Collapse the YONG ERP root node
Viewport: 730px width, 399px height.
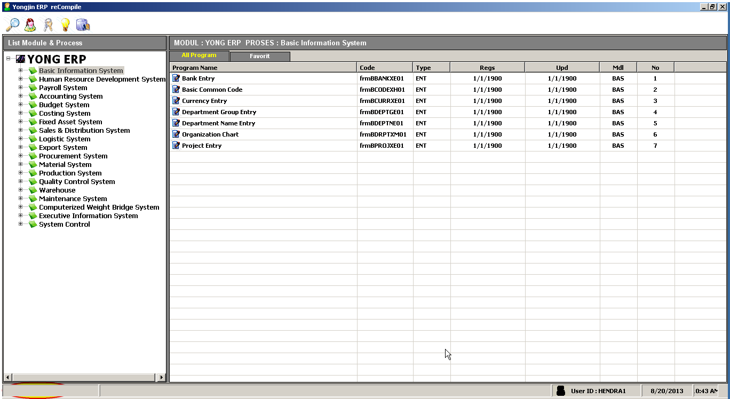tap(9, 59)
